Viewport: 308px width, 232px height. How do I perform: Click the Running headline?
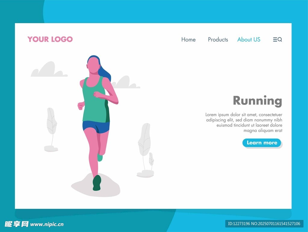[257, 101]
